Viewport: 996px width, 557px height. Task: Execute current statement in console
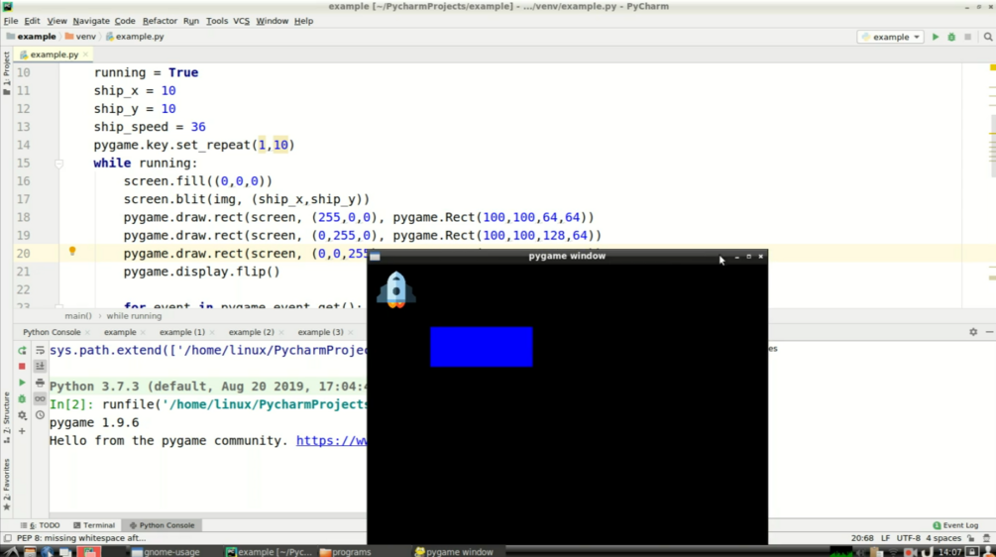(x=22, y=383)
